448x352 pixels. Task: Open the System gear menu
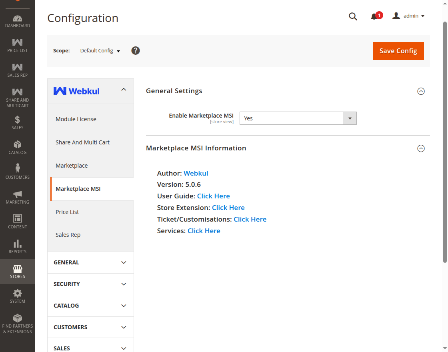18,296
